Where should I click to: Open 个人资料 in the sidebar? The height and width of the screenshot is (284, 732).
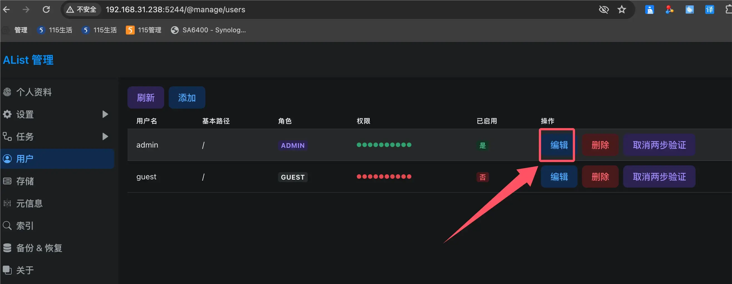pyautogui.click(x=57, y=92)
